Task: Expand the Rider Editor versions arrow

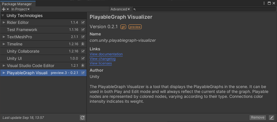Action: (x=4, y=22)
